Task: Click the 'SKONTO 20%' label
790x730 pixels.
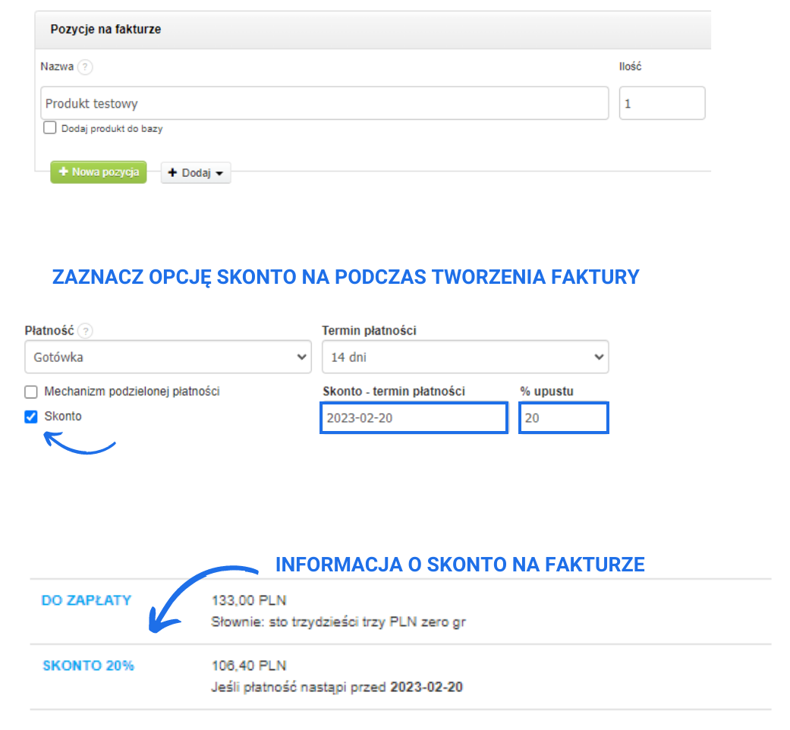Action: [x=88, y=666]
